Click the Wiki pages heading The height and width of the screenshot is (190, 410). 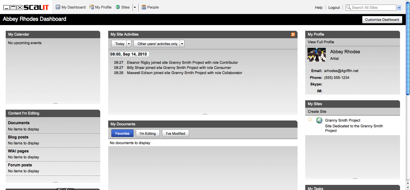click(x=18, y=151)
